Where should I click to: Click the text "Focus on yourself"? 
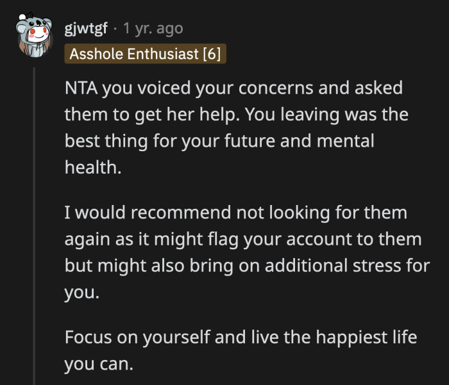pos(137,338)
